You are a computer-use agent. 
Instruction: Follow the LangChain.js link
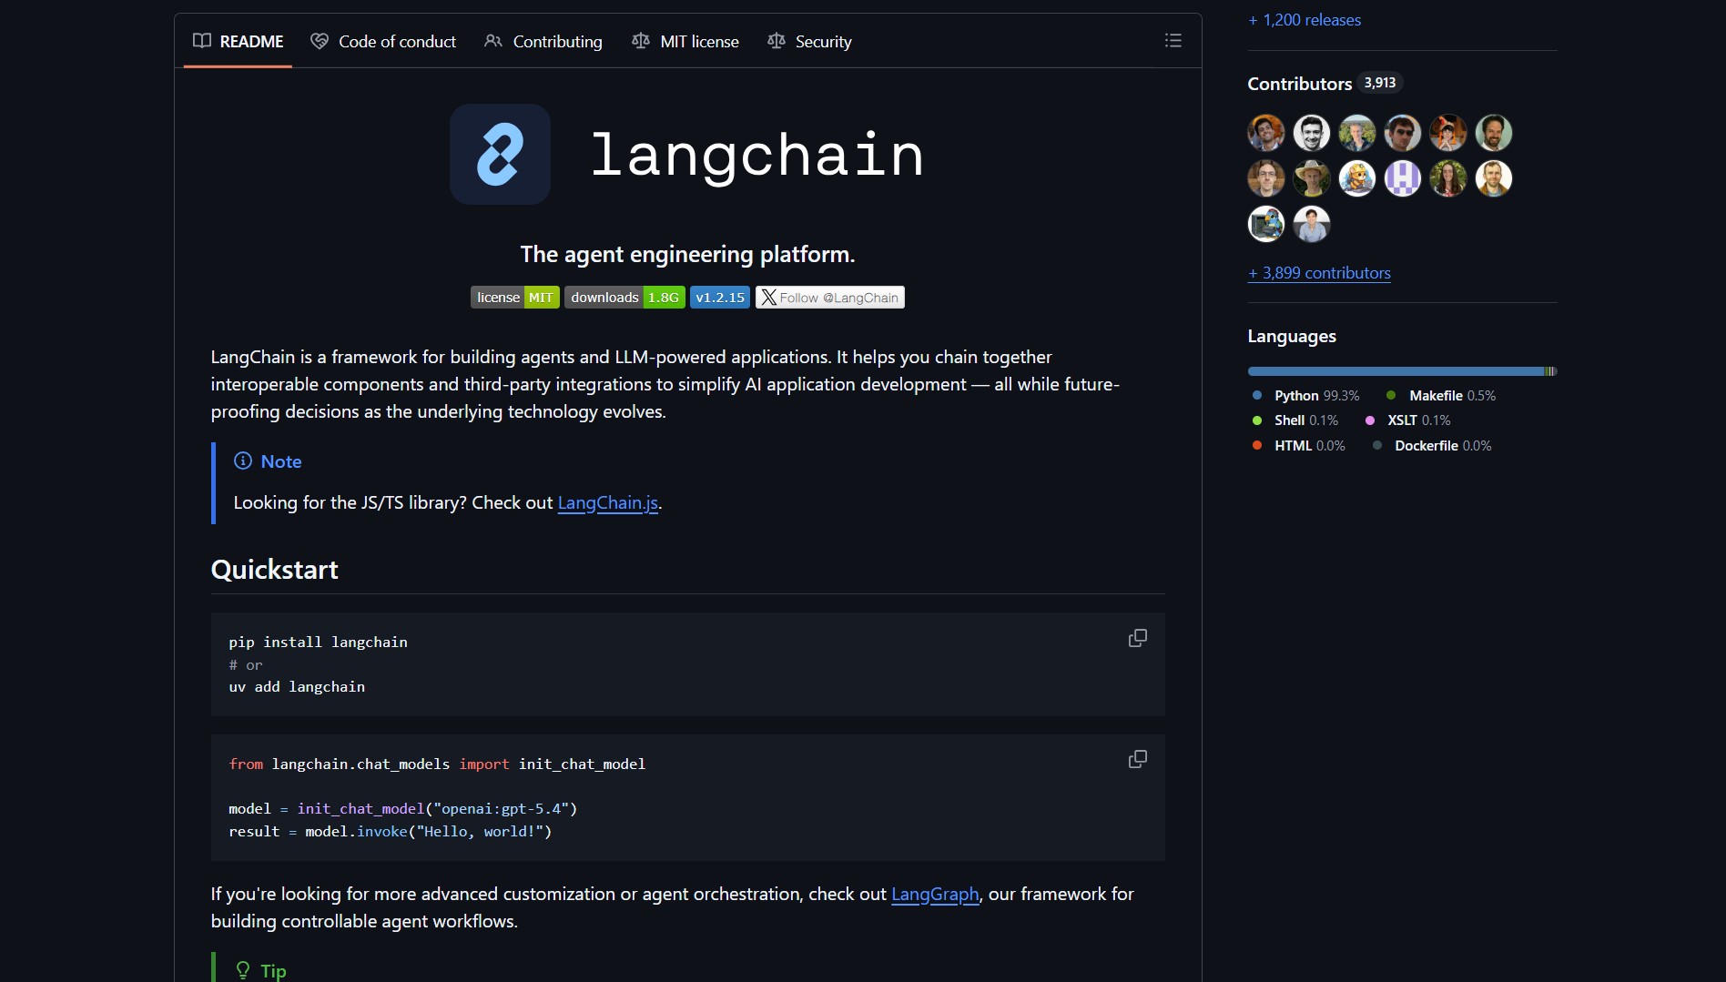[607, 503]
